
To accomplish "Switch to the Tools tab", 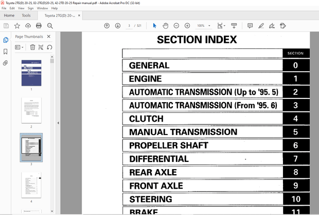I will click(x=26, y=15).
